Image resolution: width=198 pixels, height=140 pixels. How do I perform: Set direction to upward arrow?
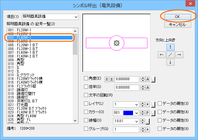click(170, 47)
